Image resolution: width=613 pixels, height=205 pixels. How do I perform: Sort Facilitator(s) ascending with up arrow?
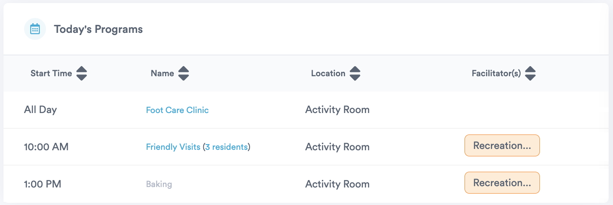tap(530, 70)
